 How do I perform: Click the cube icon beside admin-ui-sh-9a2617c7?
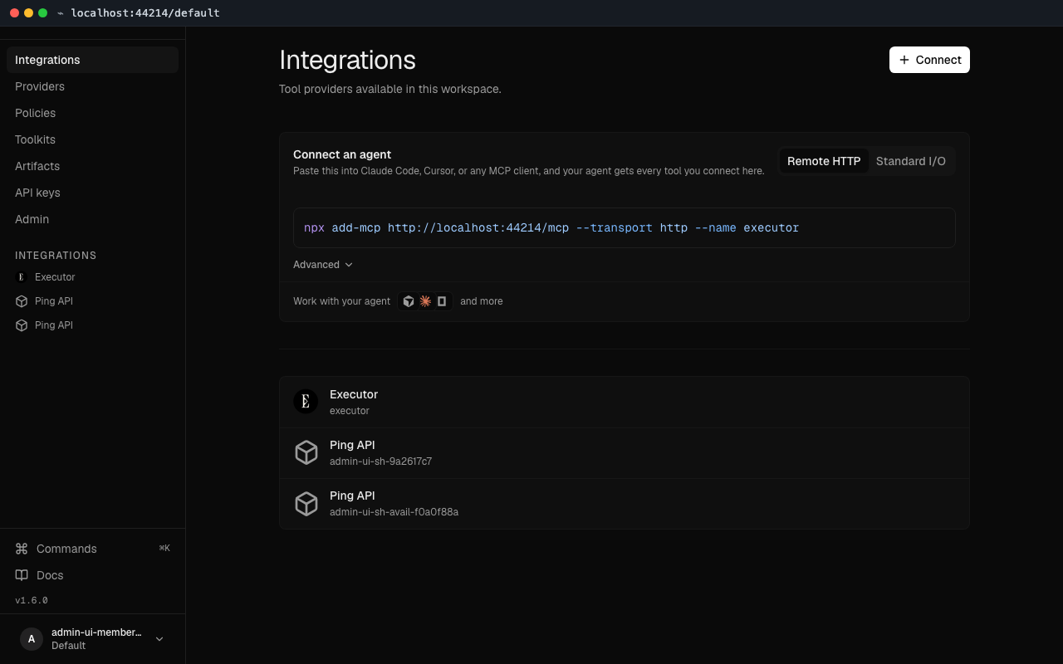(306, 452)
